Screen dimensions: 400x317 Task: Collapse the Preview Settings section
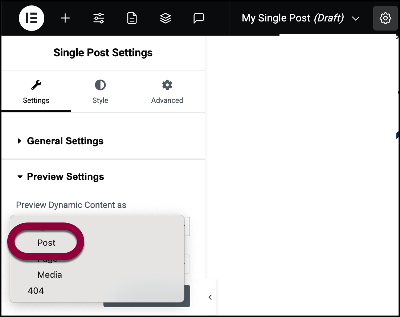tap(65, 177)
